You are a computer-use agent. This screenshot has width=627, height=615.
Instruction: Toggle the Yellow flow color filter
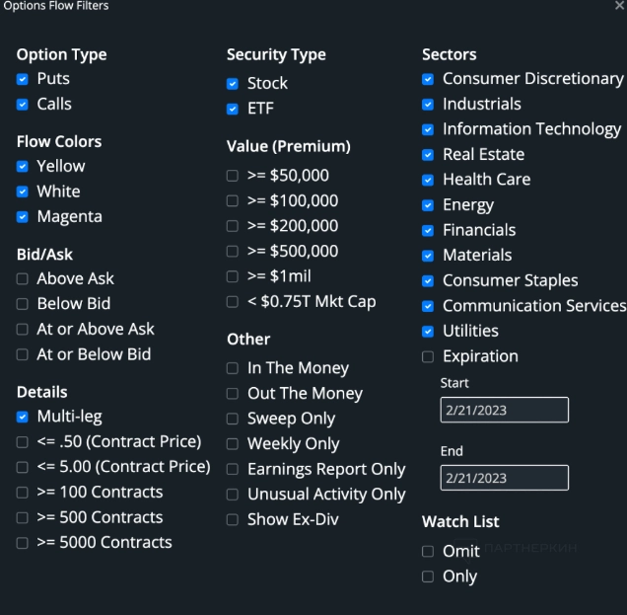(x=23, y=167)
